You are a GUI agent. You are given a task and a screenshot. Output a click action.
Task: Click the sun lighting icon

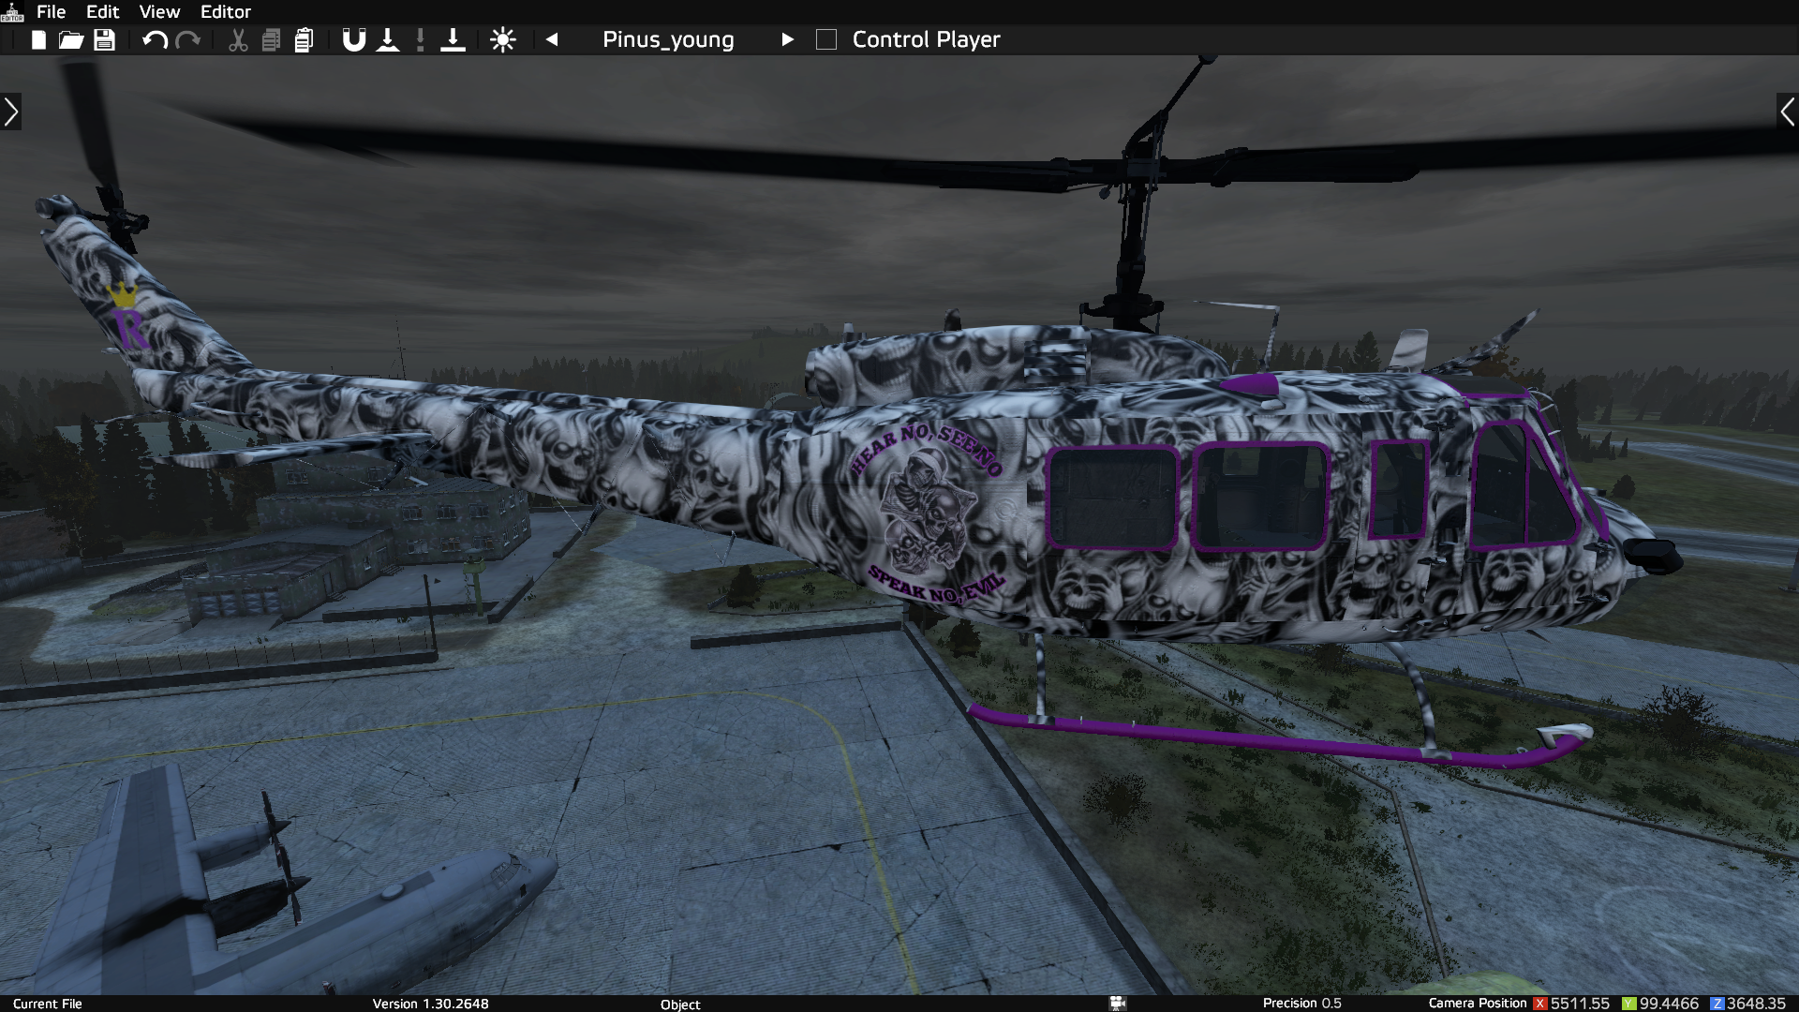point(503,40)
